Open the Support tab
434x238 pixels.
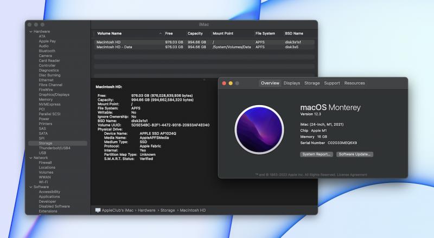pos(332,83)
